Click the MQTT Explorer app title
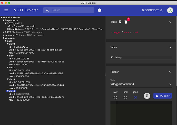Image resolution: width=177 pixels, height=125 pixels. 26,10
